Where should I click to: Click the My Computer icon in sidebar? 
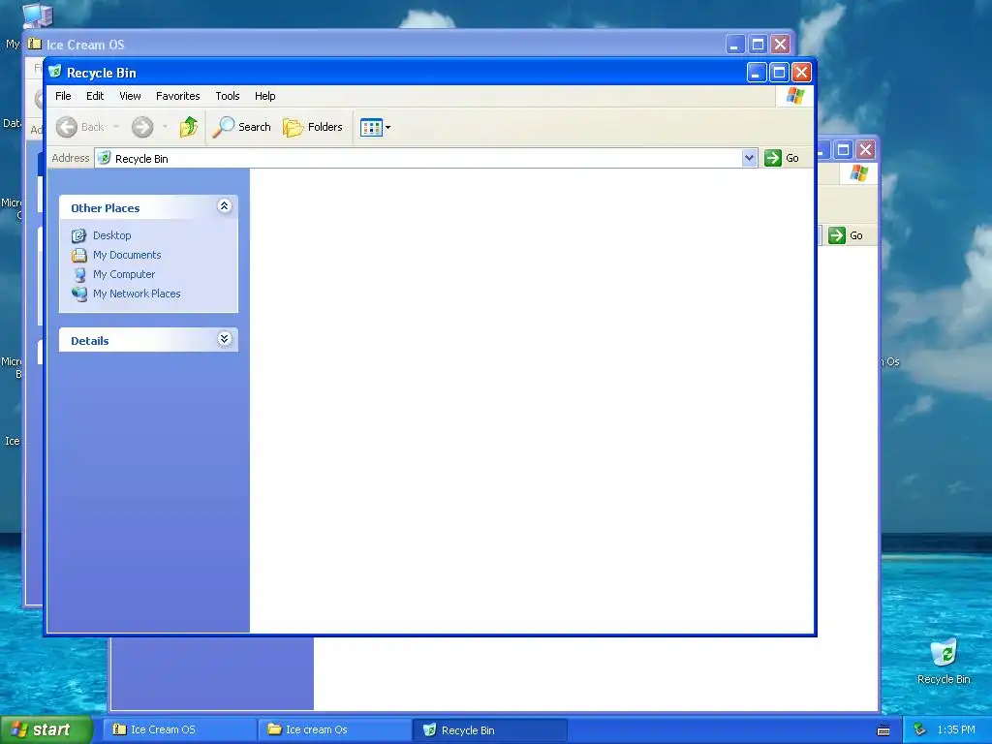[79, 275]
